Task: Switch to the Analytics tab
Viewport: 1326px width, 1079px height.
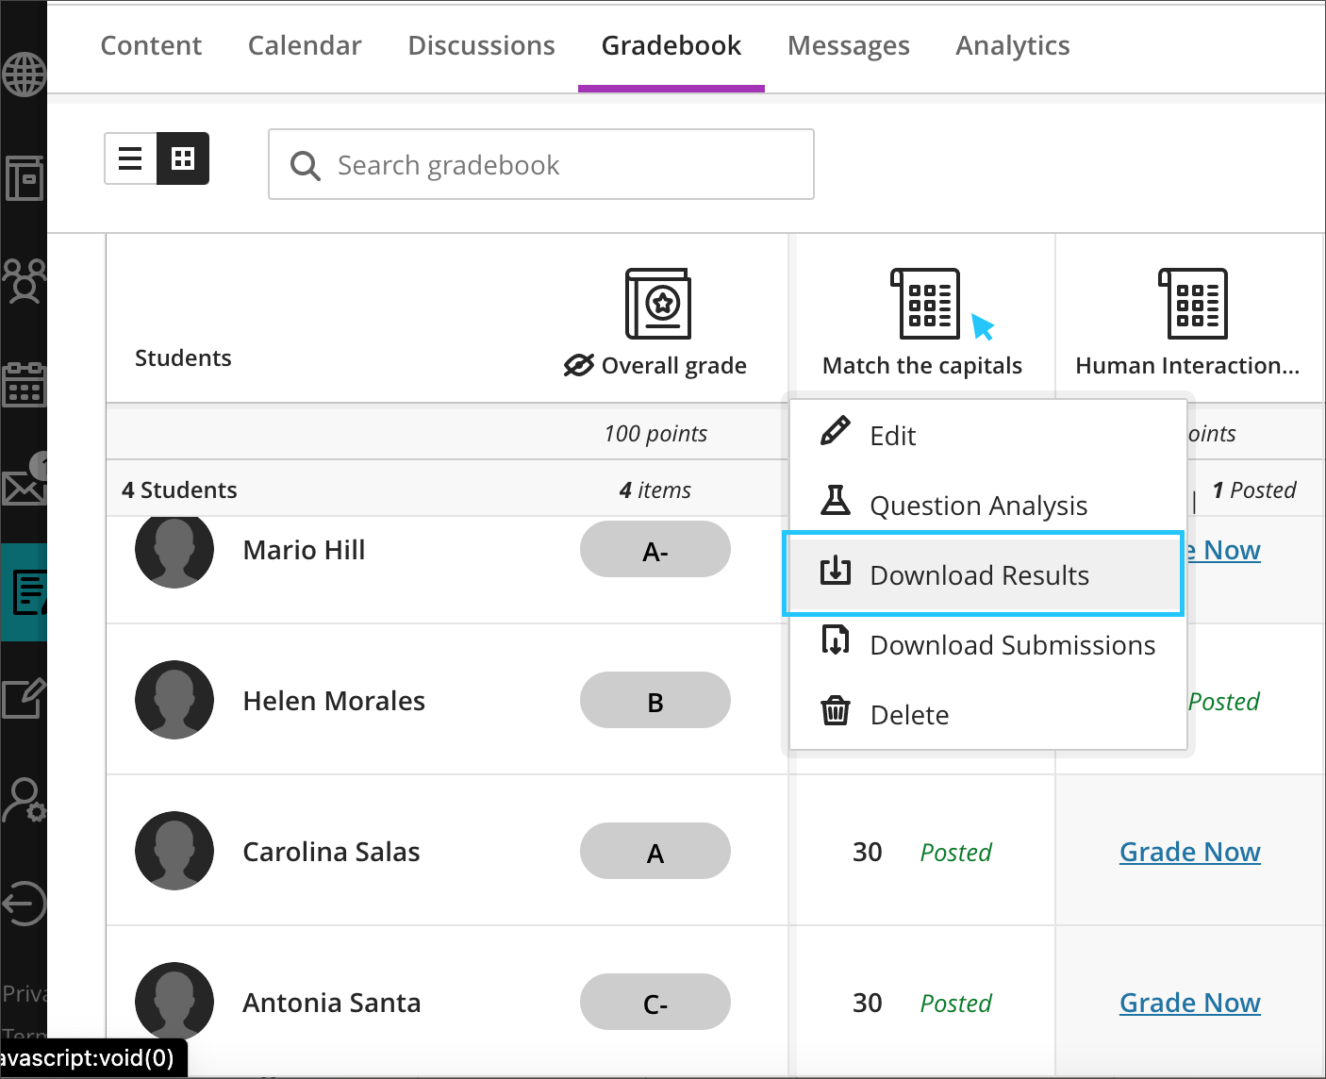Action: pos(1012,45)
